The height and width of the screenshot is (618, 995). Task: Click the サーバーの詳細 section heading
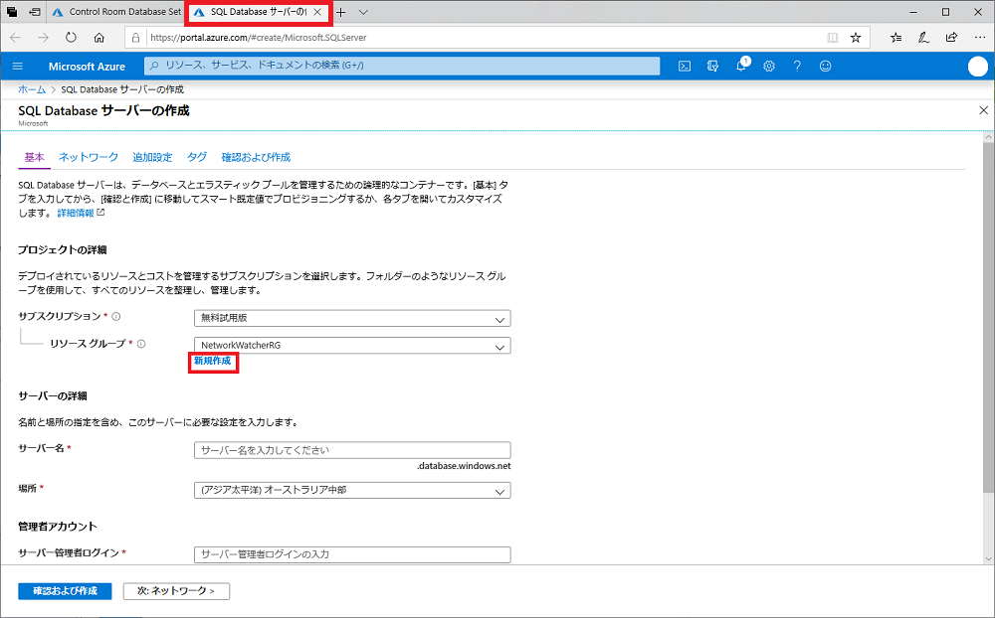53,396
